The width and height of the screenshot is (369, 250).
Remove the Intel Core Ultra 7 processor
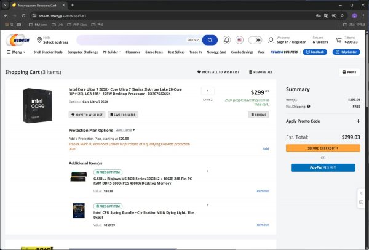tap(259, 115)
